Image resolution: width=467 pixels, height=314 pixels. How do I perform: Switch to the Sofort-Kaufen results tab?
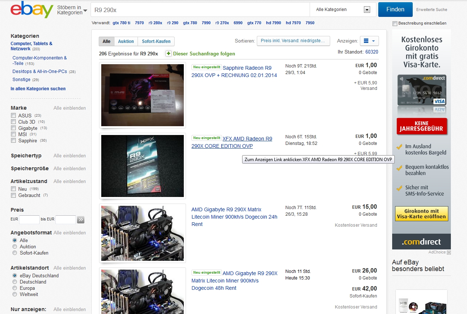(x=156, y=41)
